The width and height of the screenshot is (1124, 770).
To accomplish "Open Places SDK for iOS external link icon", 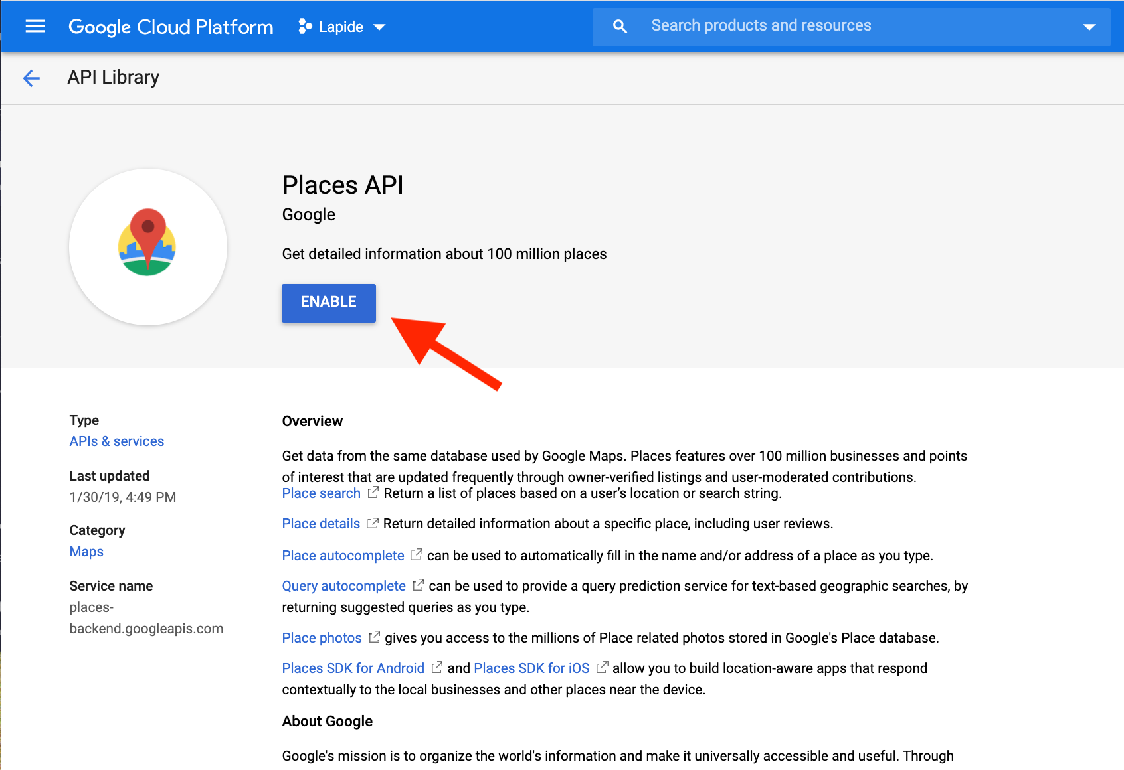I will [603, 667].
